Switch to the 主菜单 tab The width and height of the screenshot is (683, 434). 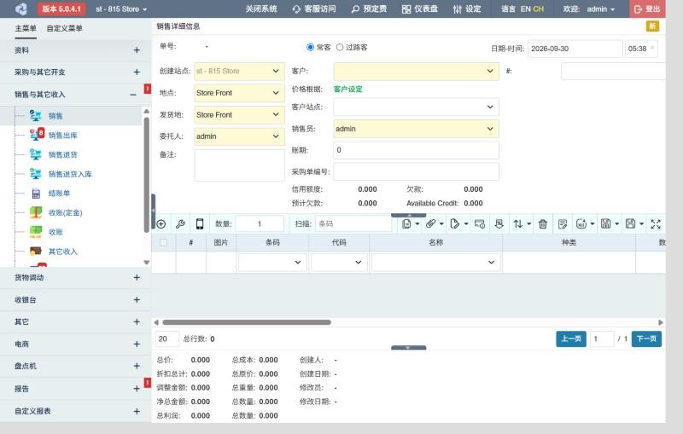(x=26, y=28)
